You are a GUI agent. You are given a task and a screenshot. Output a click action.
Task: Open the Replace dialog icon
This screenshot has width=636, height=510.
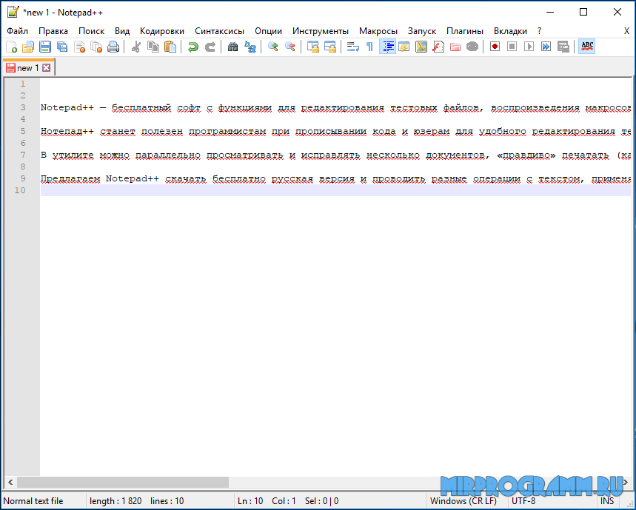(x=250, y=47)
